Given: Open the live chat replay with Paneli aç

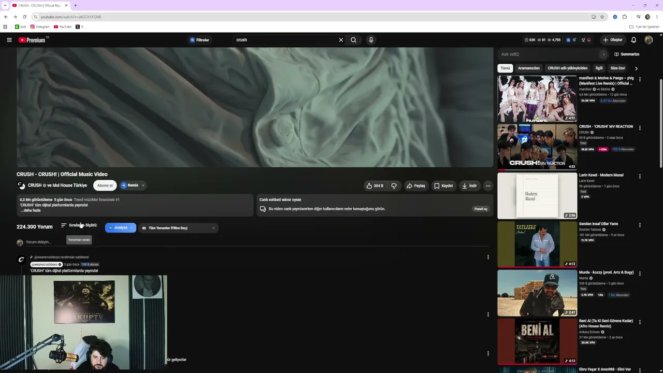Looking at the screenshot, I should (x=481, y=209).
